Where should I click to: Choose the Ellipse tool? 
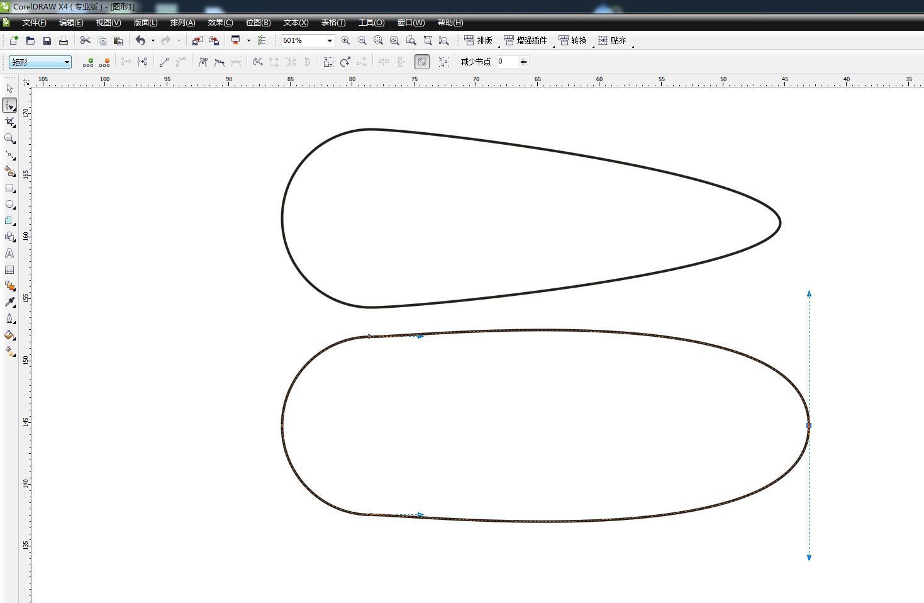coord(9,205)
